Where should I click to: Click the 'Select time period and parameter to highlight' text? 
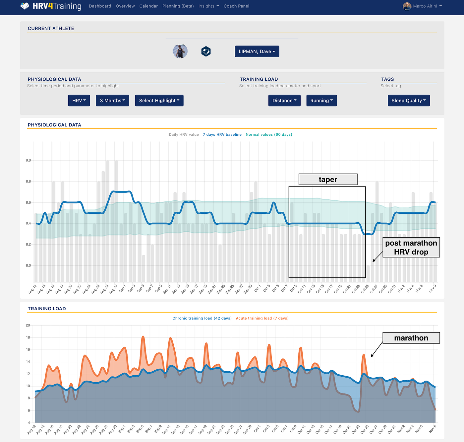point(73,86)
